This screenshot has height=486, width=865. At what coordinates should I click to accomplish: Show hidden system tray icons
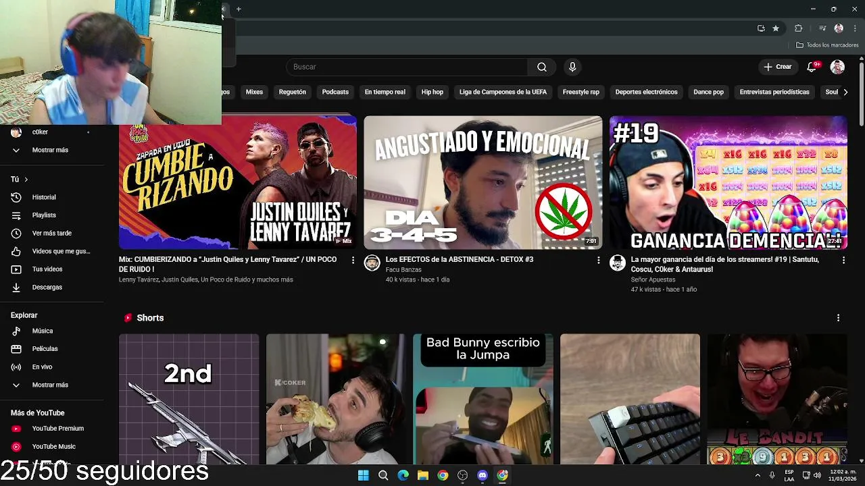(x=758, y=475)
